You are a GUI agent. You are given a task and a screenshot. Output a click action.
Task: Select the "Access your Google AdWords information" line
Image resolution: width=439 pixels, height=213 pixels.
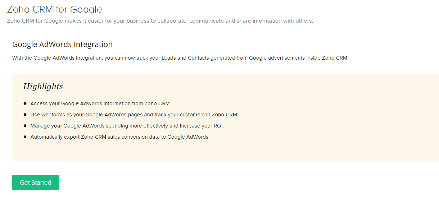pos(100,103)
